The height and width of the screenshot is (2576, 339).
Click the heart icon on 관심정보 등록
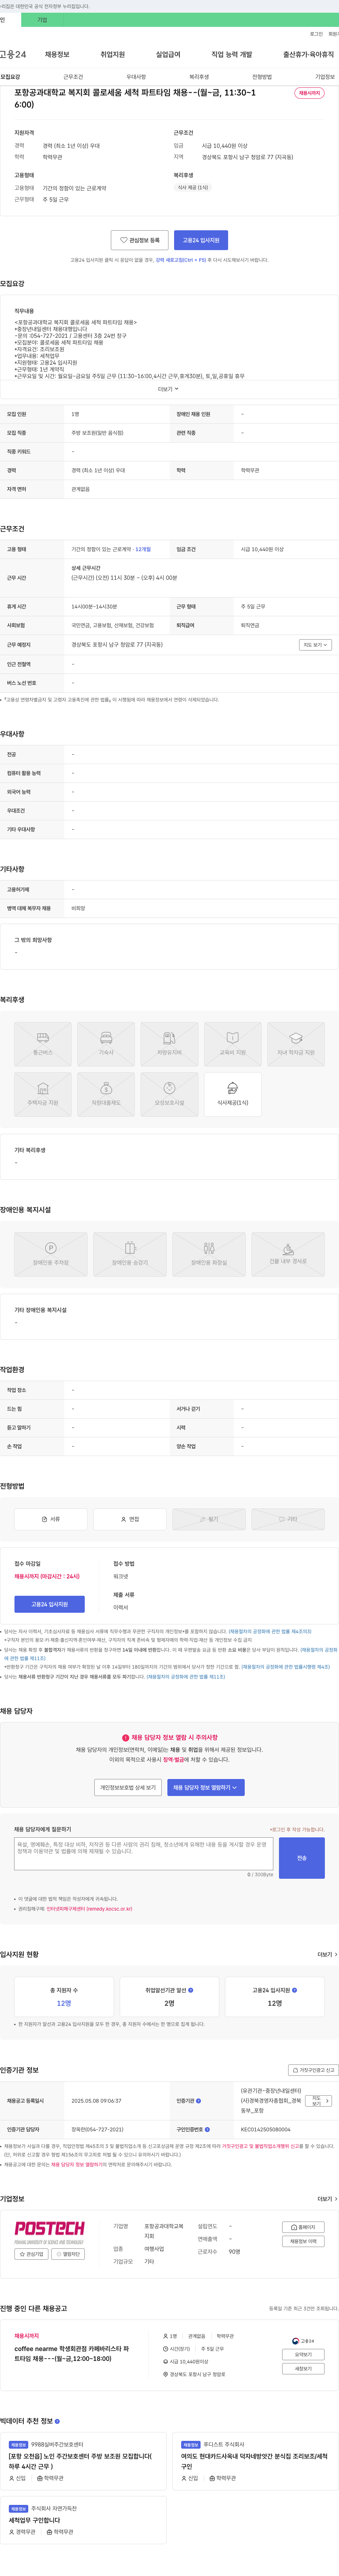[x=124, y=240]
